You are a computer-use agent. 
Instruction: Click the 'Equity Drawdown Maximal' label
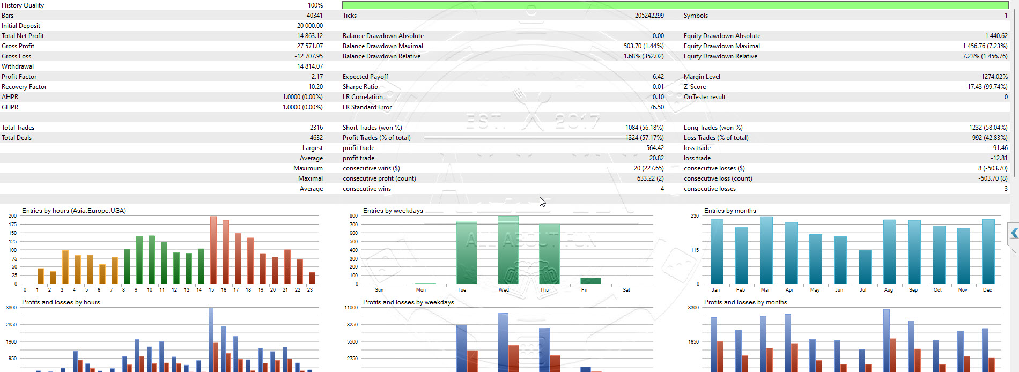pyautogui.click(x=722, y=46)
